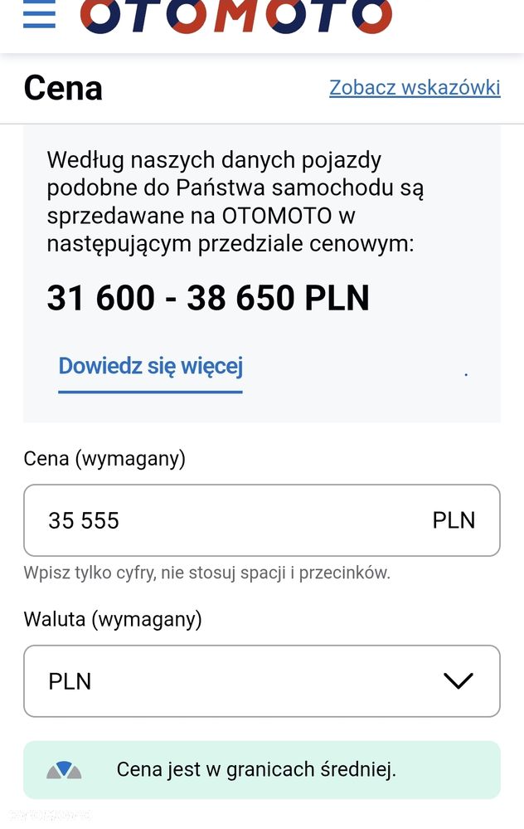Click the Waluta (wymagany) label

coord(113,619)
